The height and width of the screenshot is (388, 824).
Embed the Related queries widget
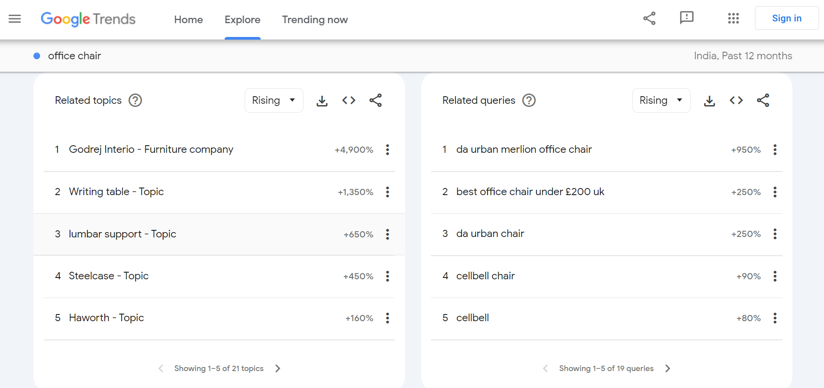pyautogui.click(x=736, y=101)
